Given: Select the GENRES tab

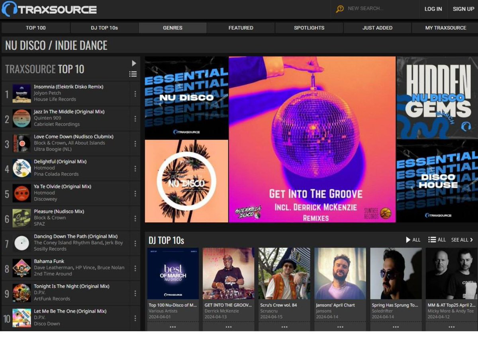Looking at the screenshot, I should click(x=172, y=28).
